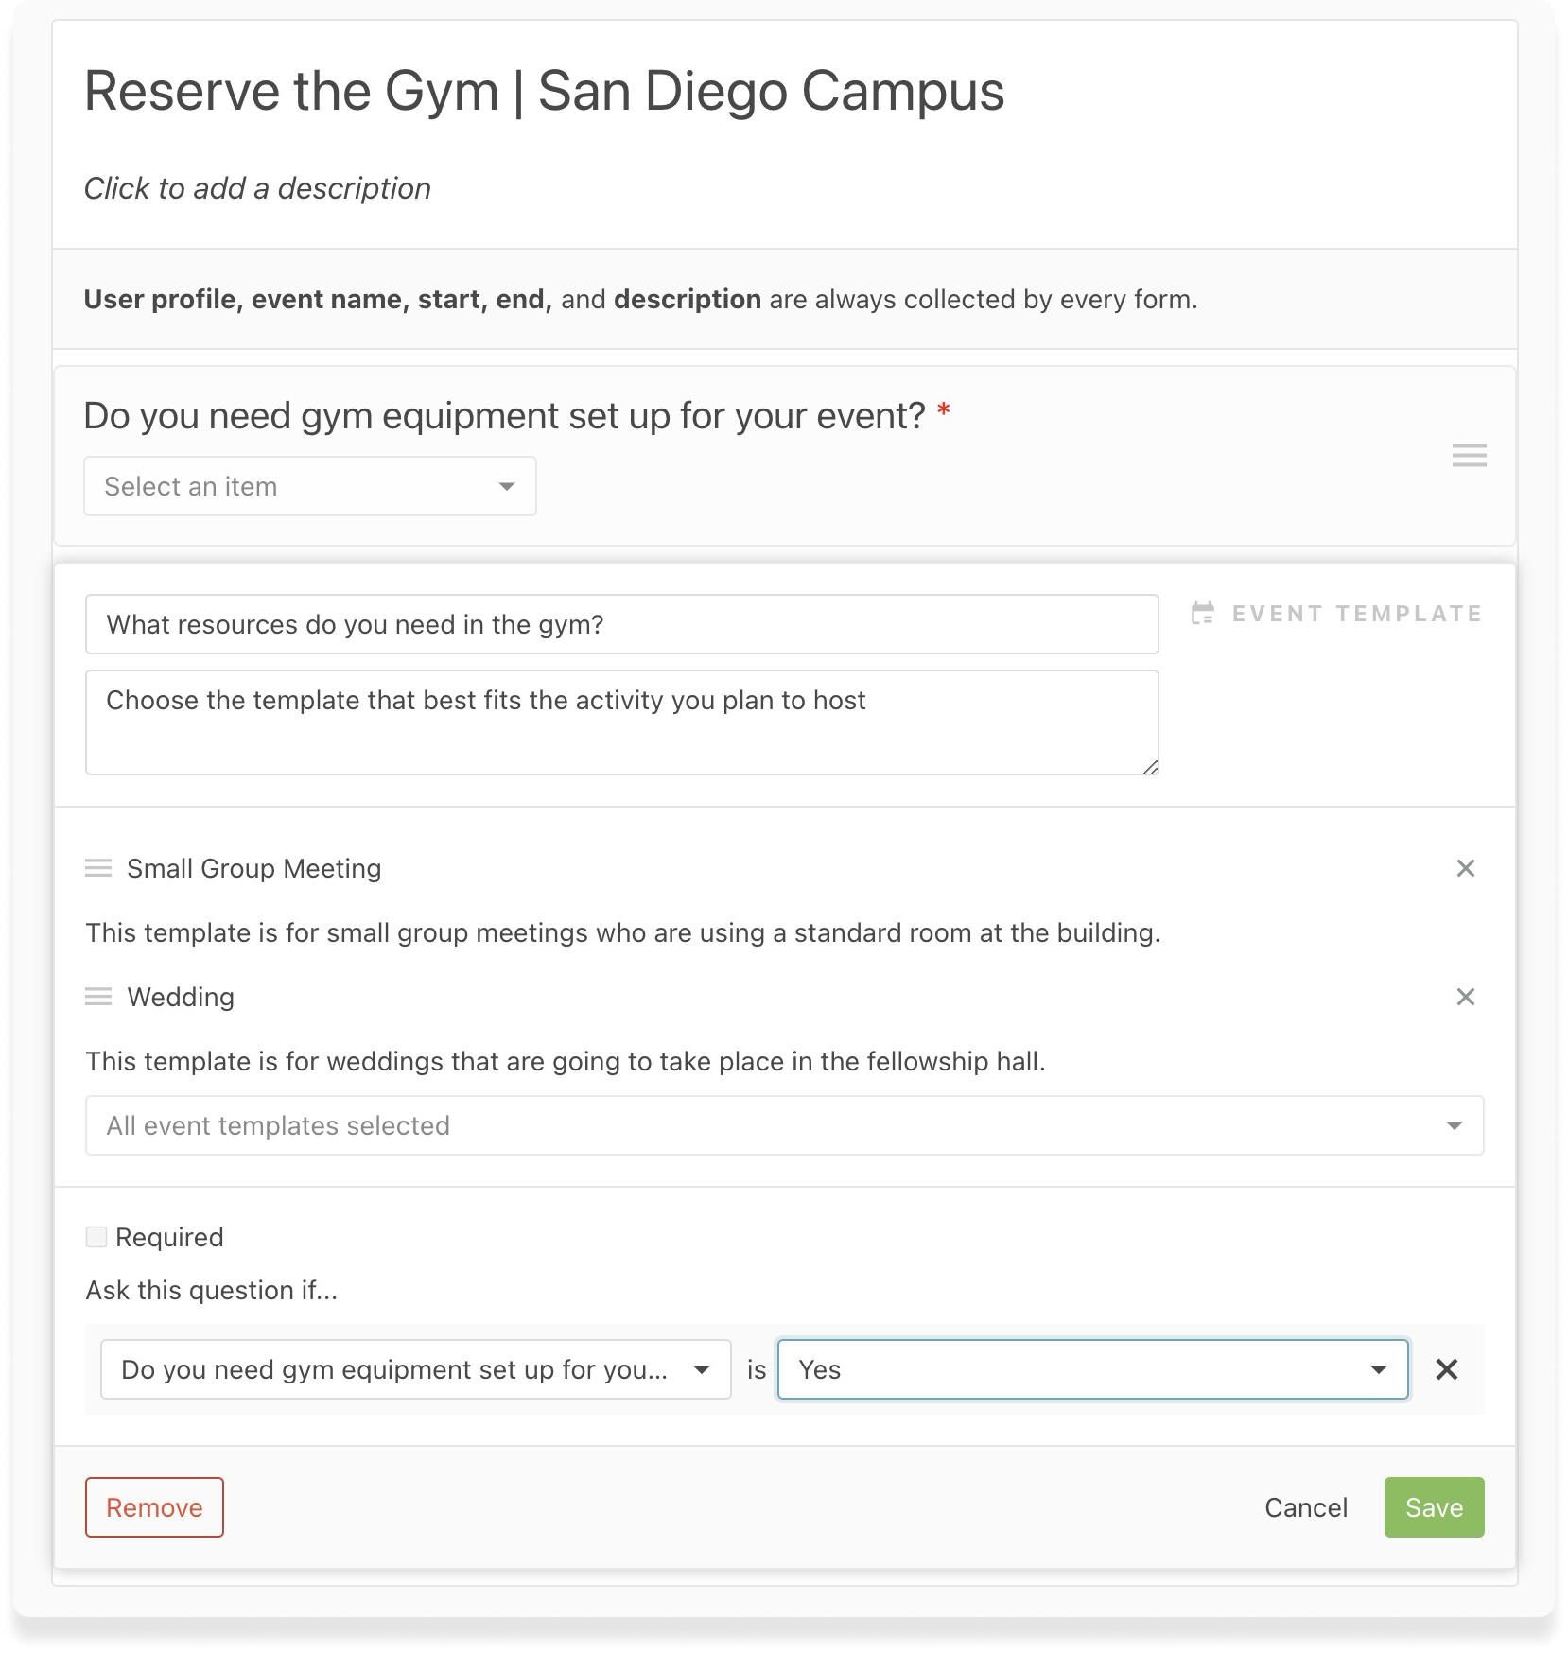Remove the Small Group Meeting template
Screen dimensions: 1568x1653
click(1465, 867)
